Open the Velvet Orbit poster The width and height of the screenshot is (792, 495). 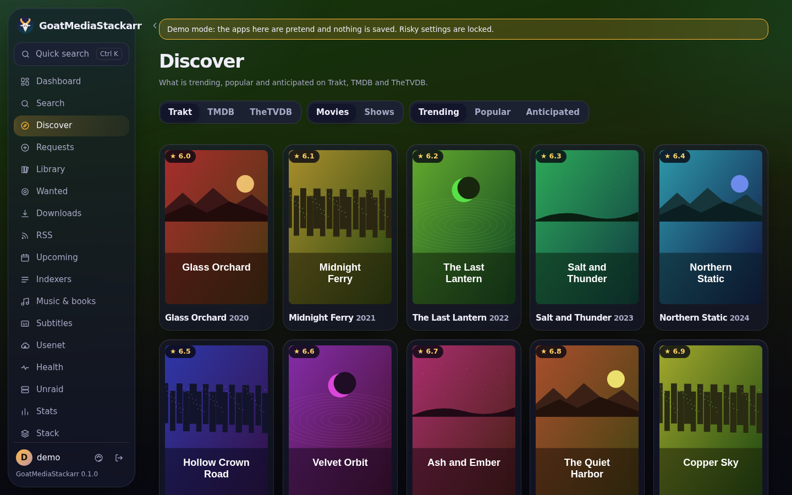(x=340, y=420)
